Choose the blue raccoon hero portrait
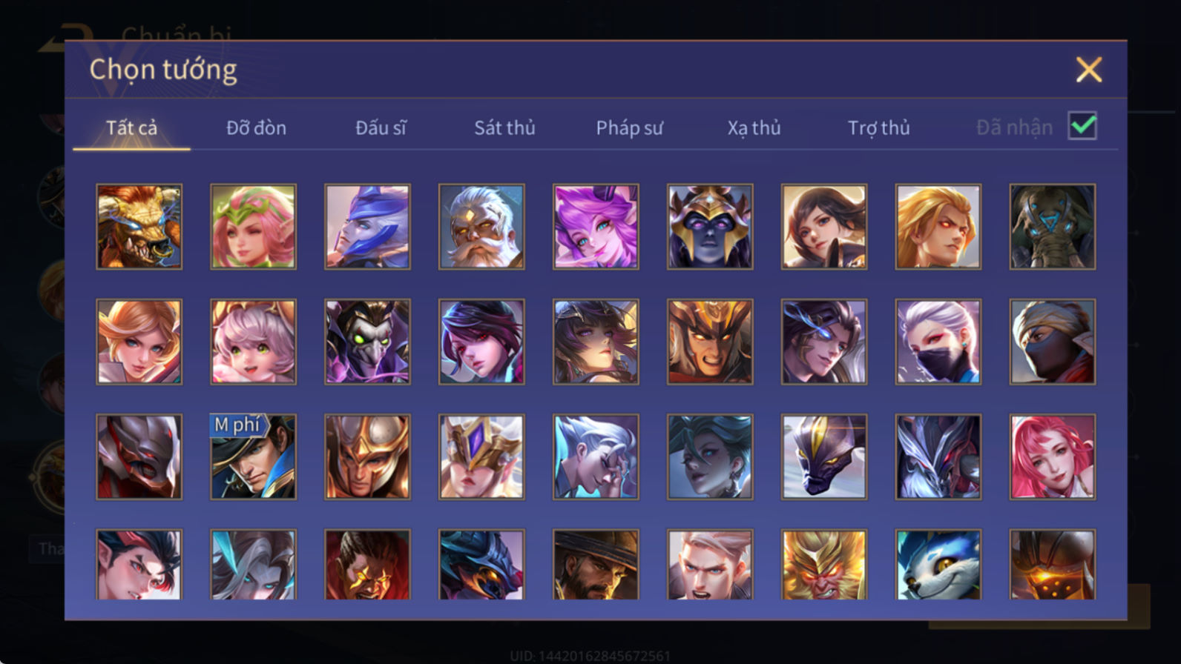The width and height of the screenshot is (1181, 664). [x=938, y=565]
